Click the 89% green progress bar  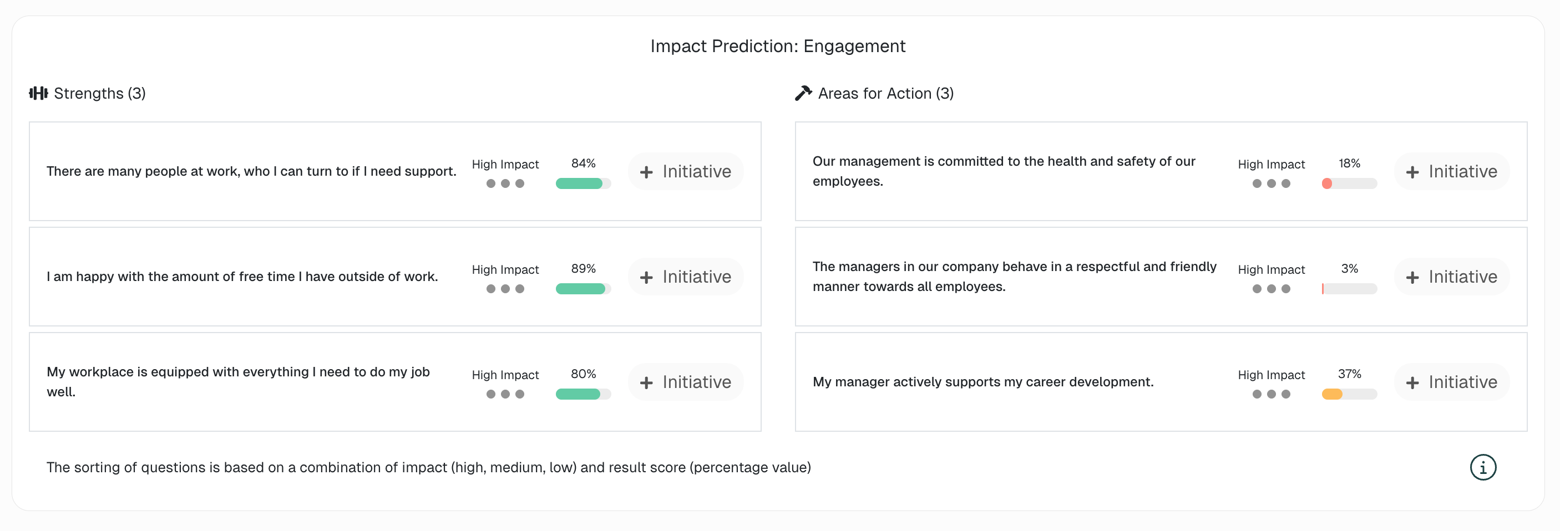pyautogui.click(x=583, y=288)
